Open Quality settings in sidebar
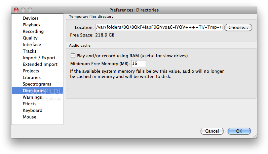This screenshot has width=268, height=154. [x=30, y=38]
